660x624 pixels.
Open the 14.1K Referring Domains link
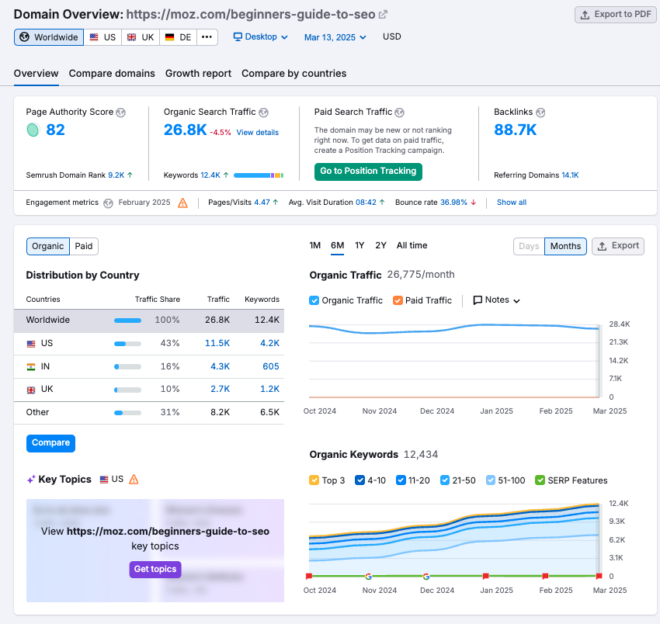point(570,175)
